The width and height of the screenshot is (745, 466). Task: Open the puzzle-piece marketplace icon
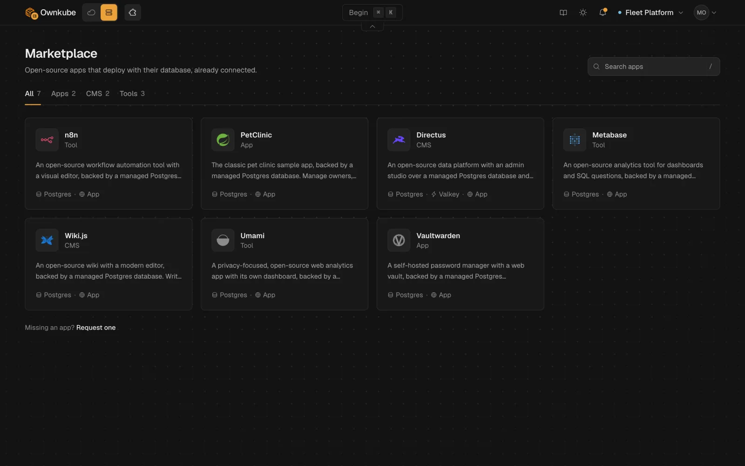pos(133,13)
